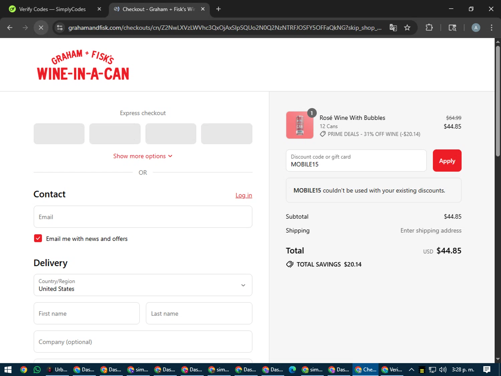Click the PRIME DEALS discount tag icon
This screenshot has height=376, width=501.
[x=323, y=134]
